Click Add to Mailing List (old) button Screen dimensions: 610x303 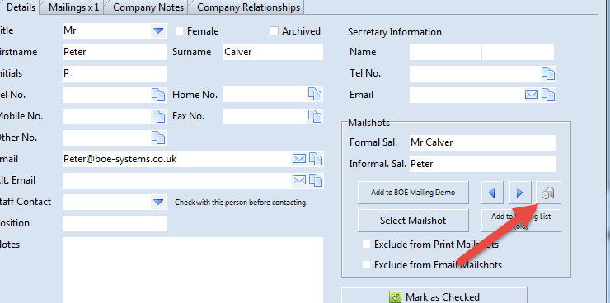tap(521, 221)
